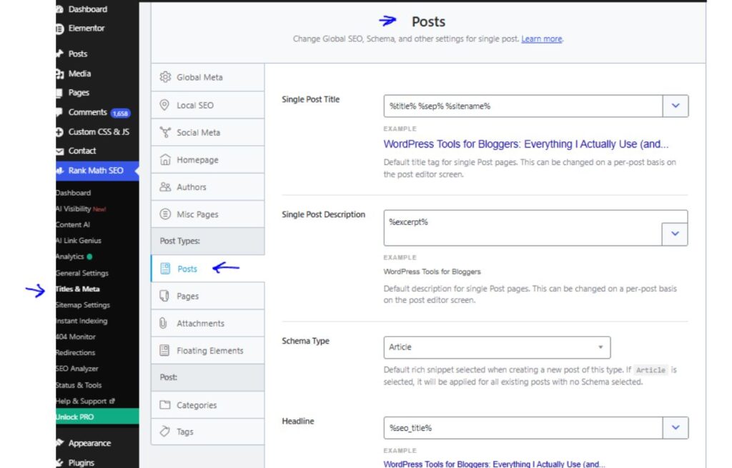Click the Tags label icon
This screenshot has height=468, width=732.
coord(164,431)
